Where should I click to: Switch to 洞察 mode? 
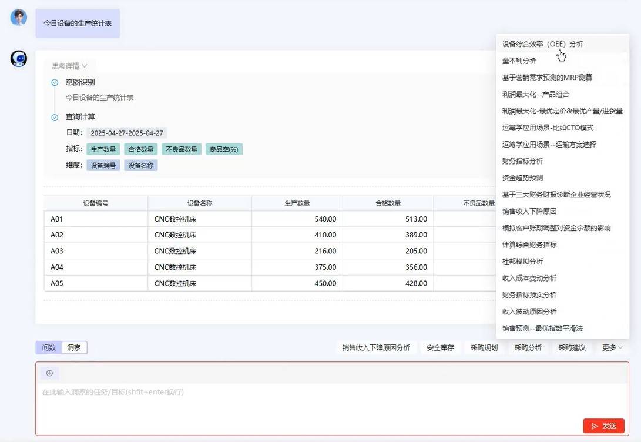coord(74,347)
